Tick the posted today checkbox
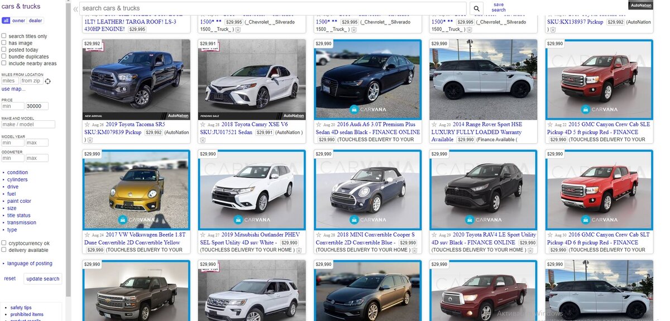Viewport: 670px width, 321px height. click(4, 50)
